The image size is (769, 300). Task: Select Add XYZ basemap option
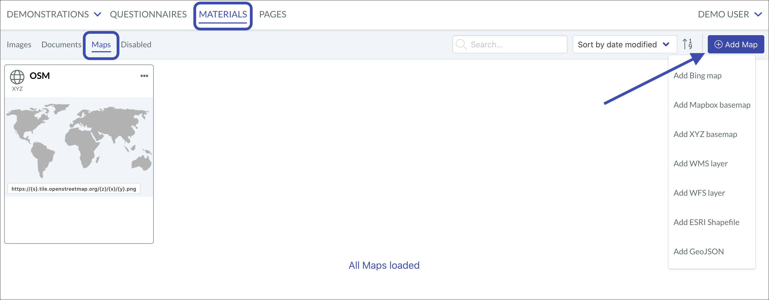[x=705, y=135]
